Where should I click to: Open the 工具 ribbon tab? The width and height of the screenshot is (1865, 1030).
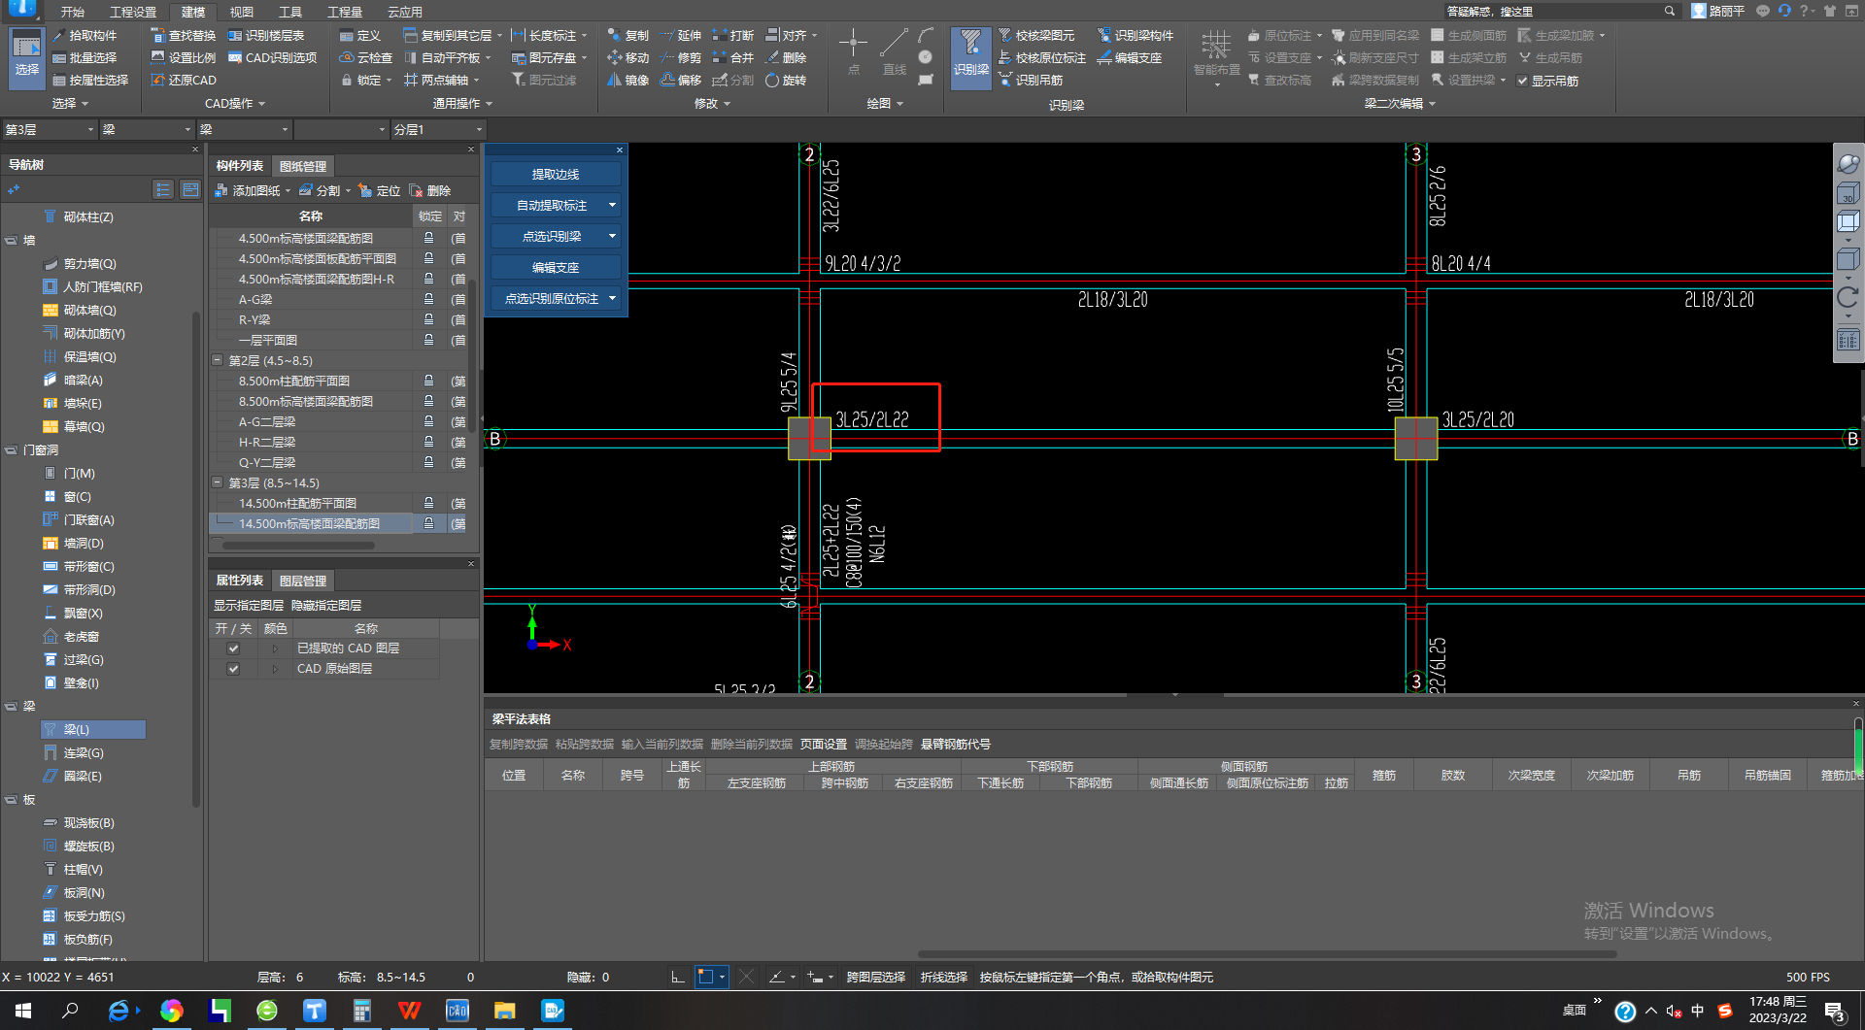(x=289, y=12)
